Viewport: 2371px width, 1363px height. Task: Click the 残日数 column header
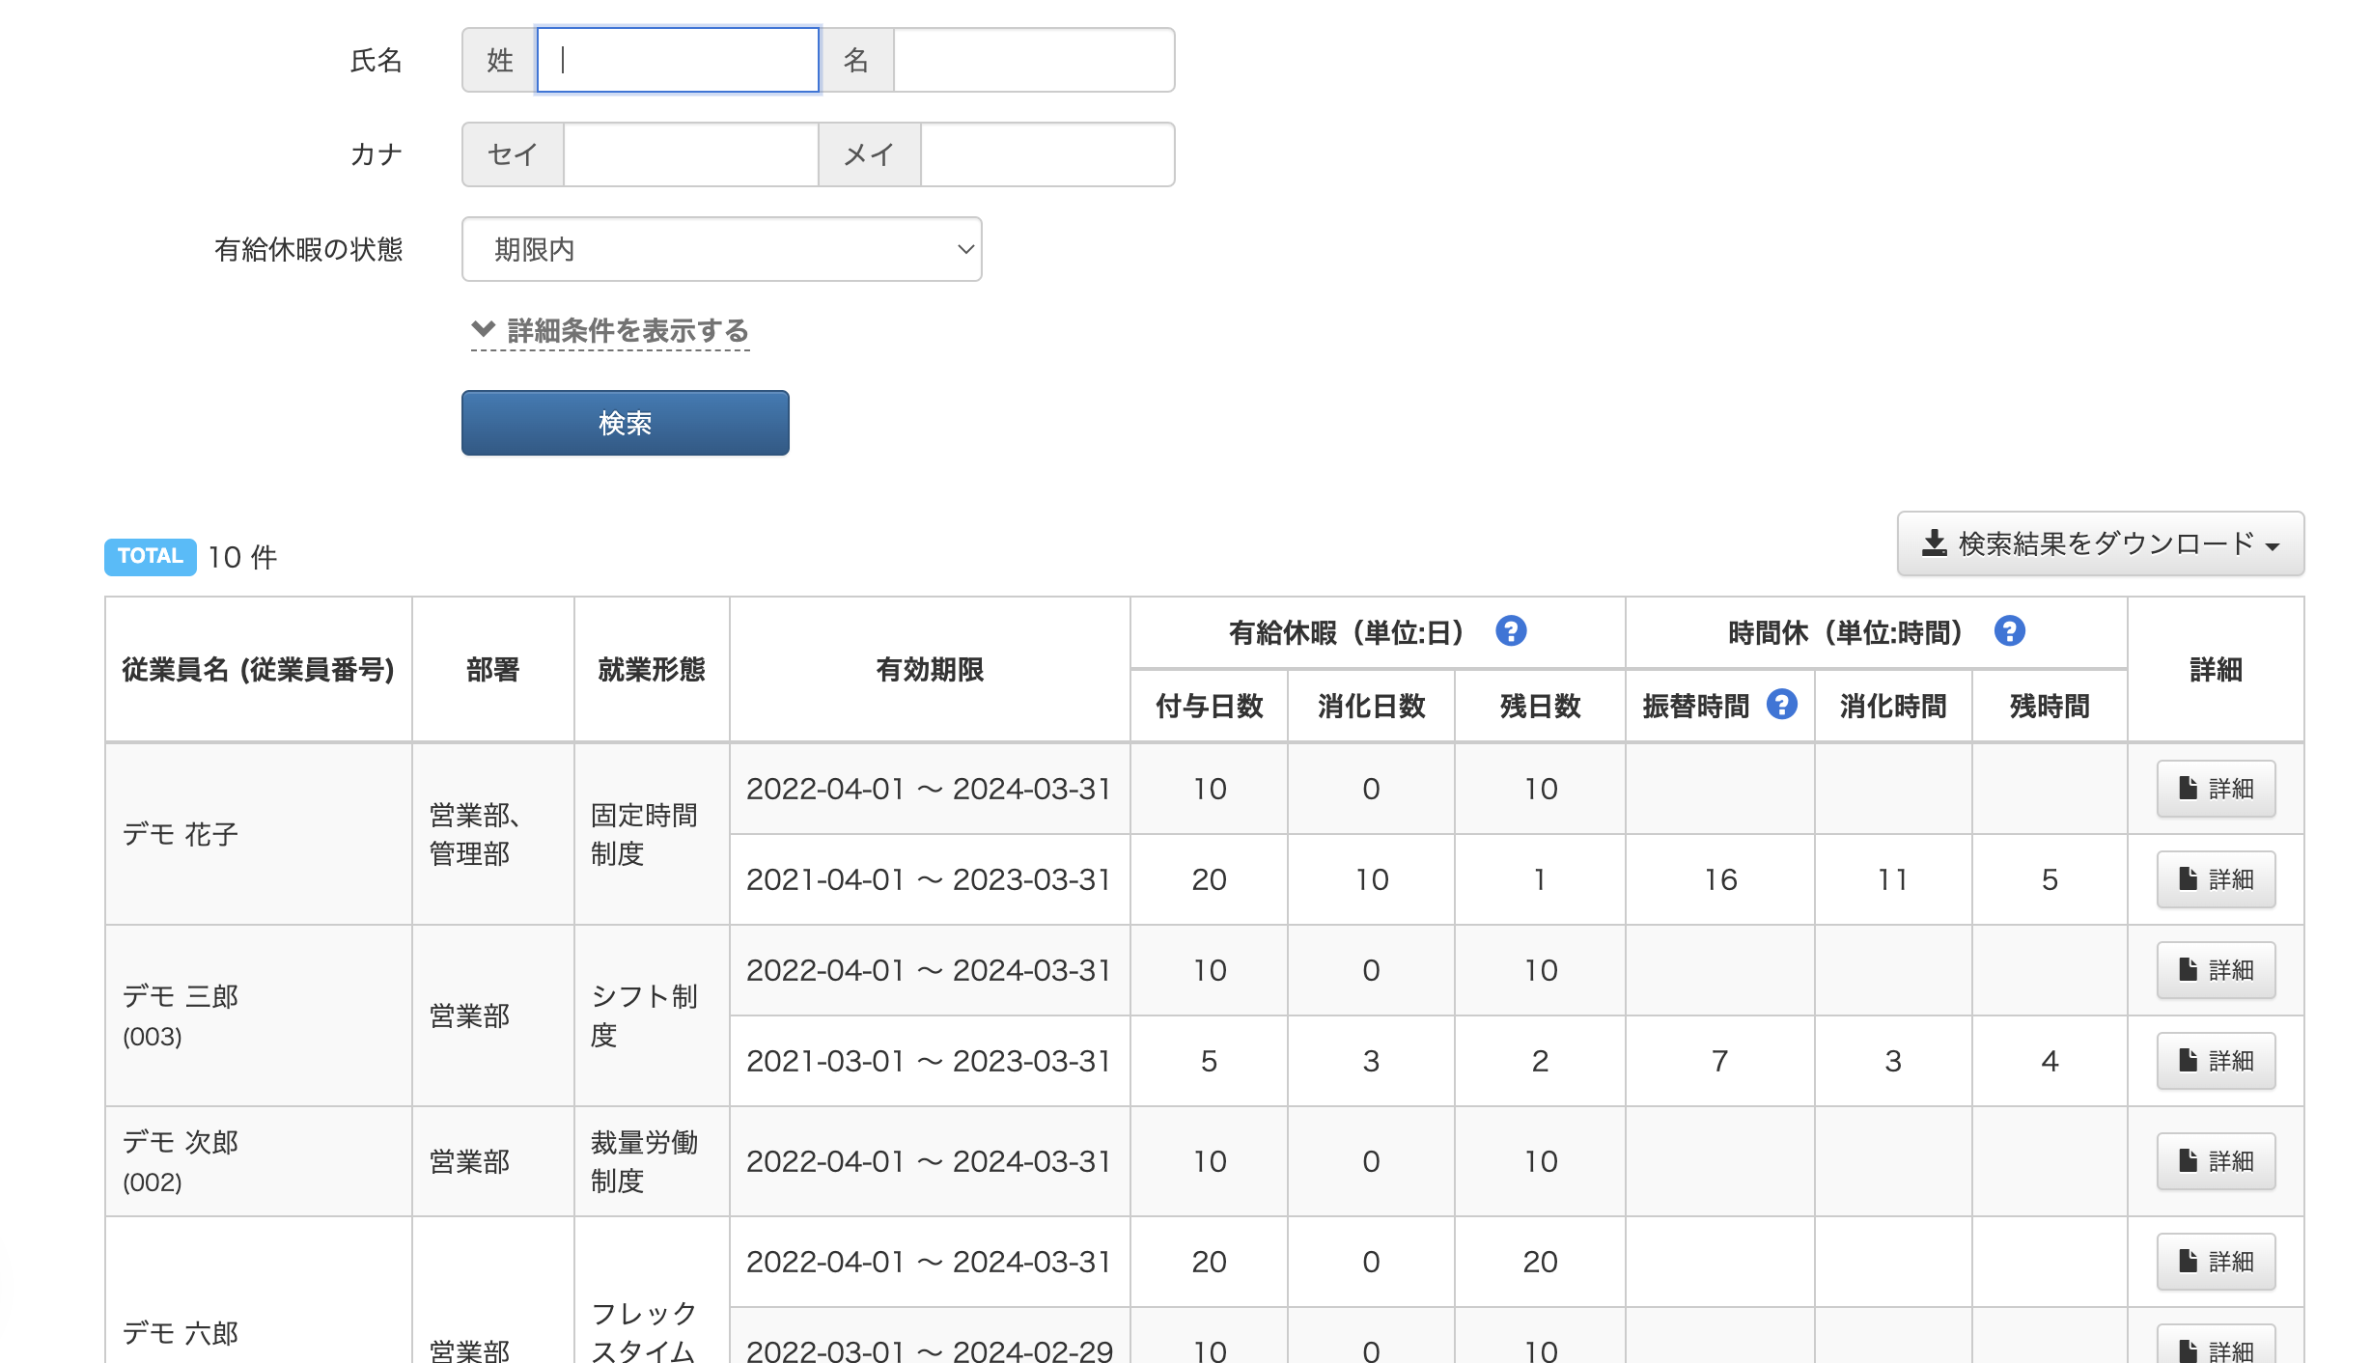(x=1541, y=707)
